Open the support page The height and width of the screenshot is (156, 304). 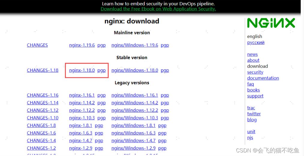click(255, 96)
